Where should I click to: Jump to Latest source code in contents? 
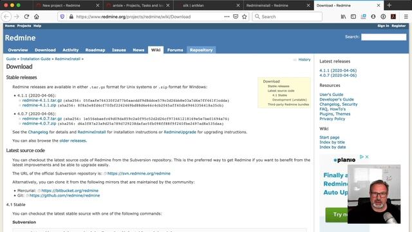coord(281,91)
